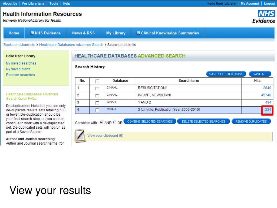Click Save Selected Rows button
Image resolution: width=277 pixels, height=208 pixels.
tap(226, 74)
